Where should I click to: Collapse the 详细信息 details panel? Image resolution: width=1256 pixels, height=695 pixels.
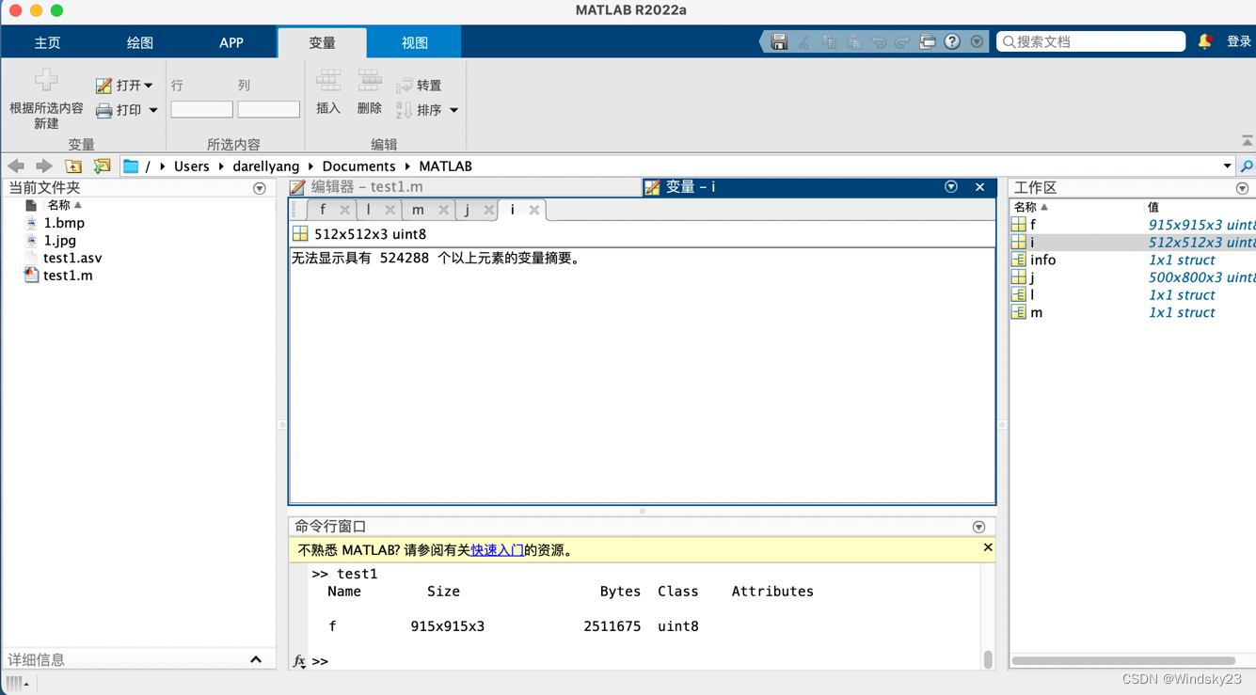[256, 659]
